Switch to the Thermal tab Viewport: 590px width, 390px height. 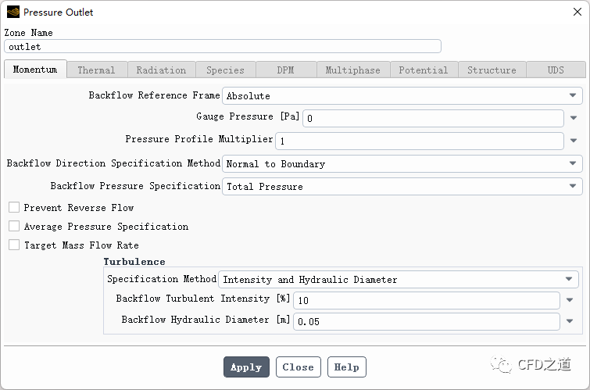click(96, 70)
